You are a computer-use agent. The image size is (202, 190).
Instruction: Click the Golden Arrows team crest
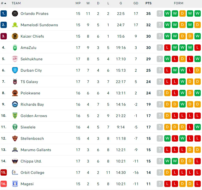pos(15,116)
